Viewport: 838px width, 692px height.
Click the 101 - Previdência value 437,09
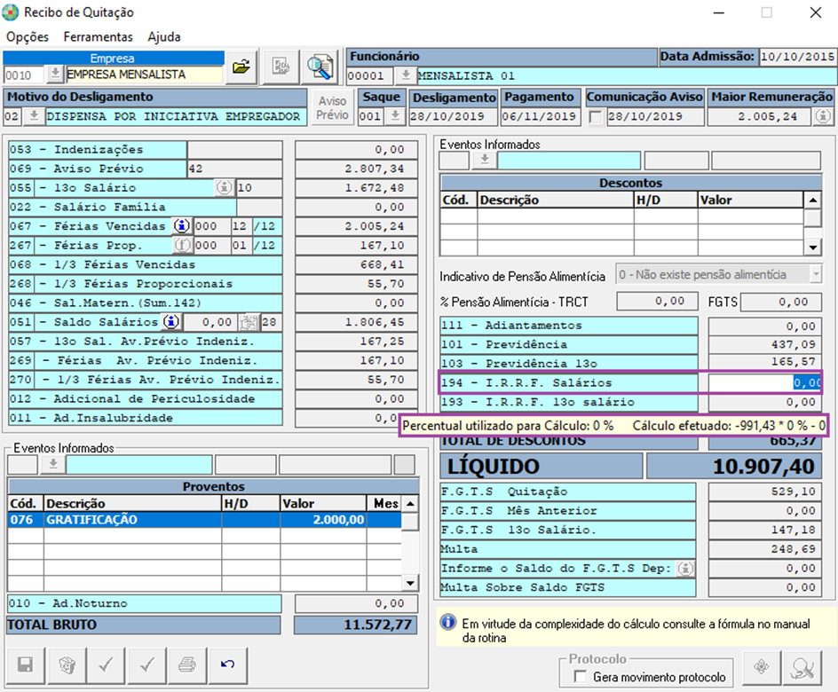[x=764, y=345]
